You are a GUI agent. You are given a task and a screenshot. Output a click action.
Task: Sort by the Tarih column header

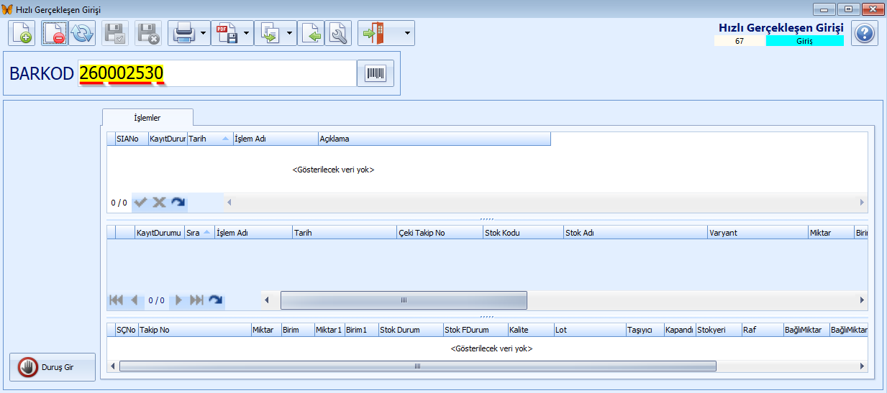[x=209, y=139]
